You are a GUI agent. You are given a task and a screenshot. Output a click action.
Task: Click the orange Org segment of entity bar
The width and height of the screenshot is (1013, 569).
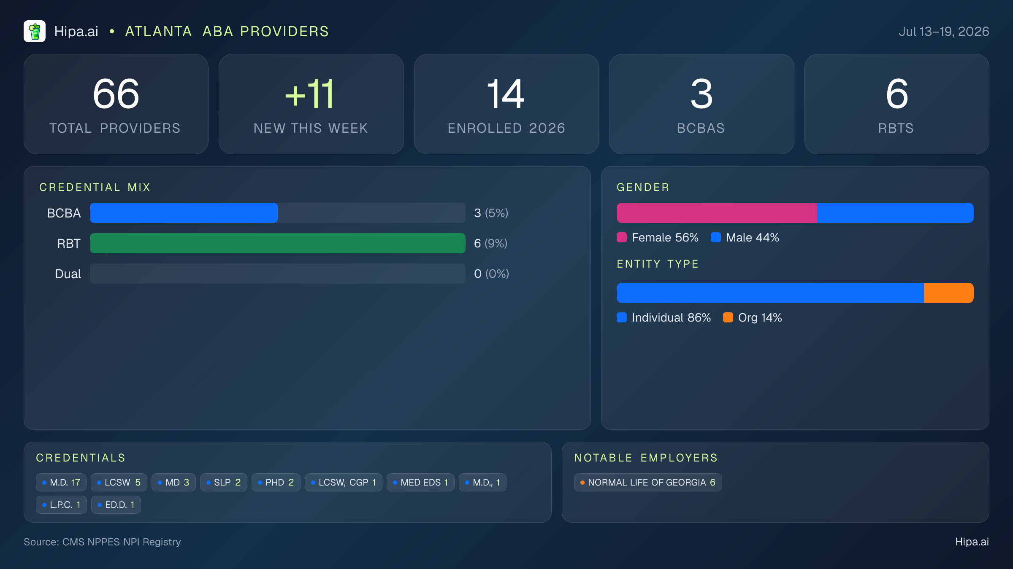tap(949, 293)
